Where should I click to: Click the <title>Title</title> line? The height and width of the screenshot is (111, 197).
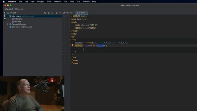point(86,28)
